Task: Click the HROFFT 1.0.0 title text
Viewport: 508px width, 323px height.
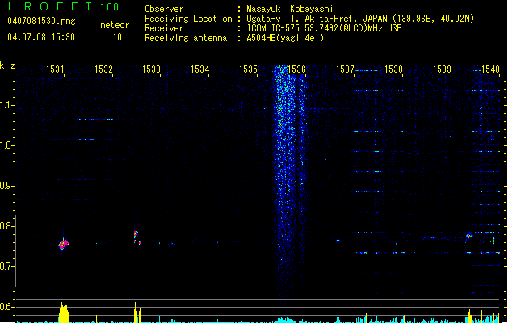Action: tap(63, 6)
